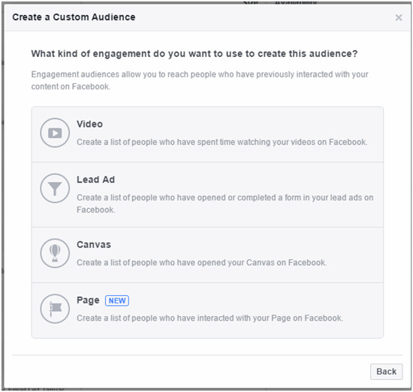The height and width of the screenshot is (392, 413).
Task: Choose the Lead Ad option title
Action: [95, 179]
